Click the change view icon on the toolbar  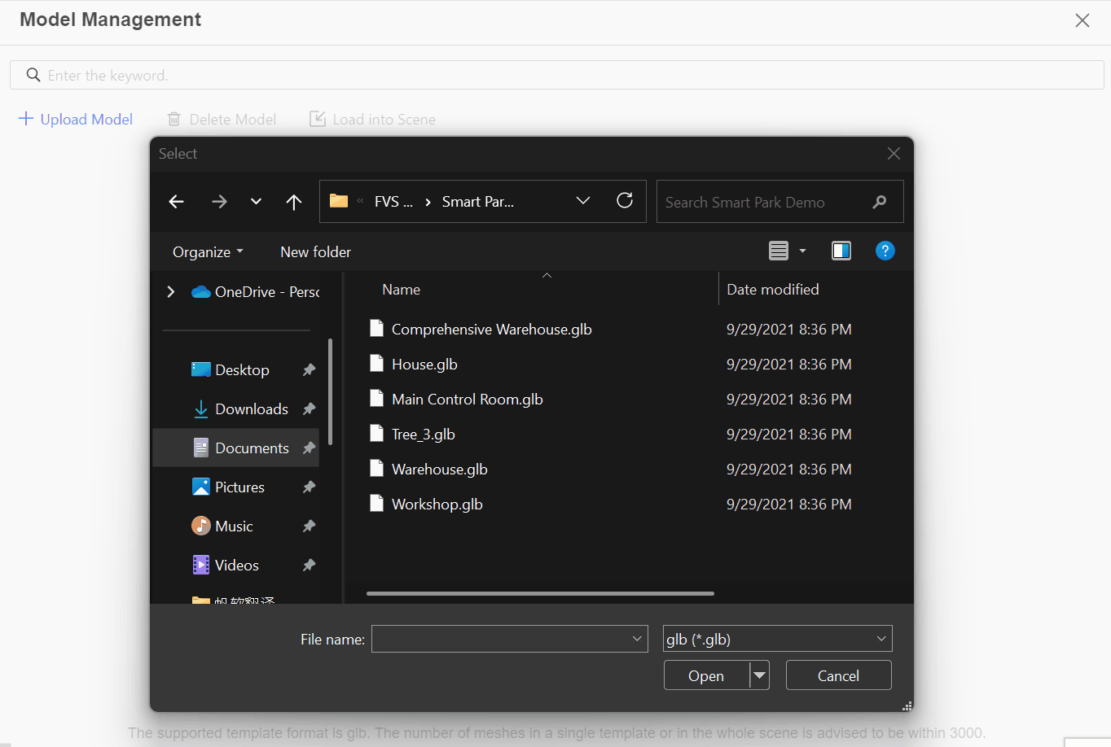coord(779,251)
